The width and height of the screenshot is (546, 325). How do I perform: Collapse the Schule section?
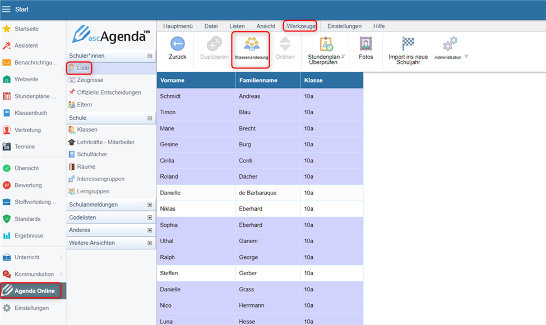[150, 118]
